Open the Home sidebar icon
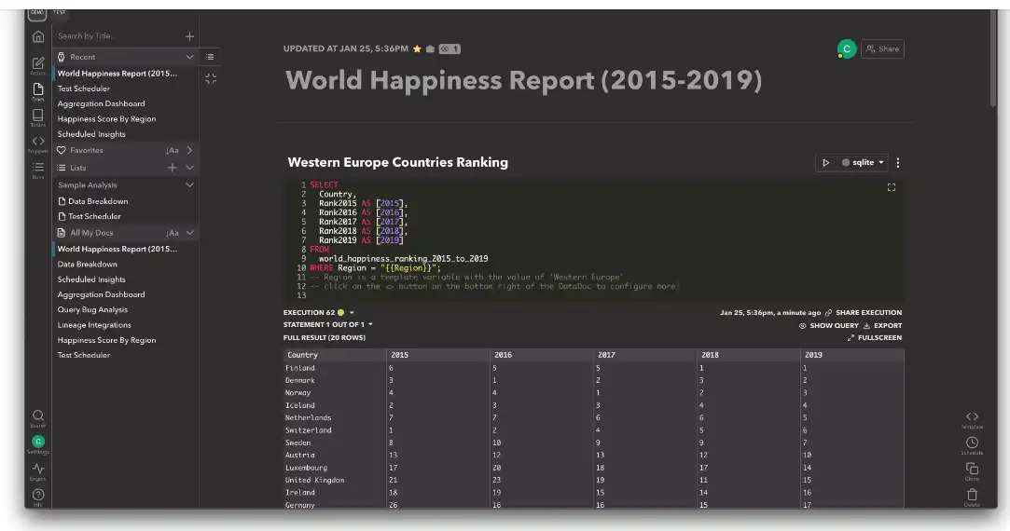1010x531 pixels. [x=38, y=36]
